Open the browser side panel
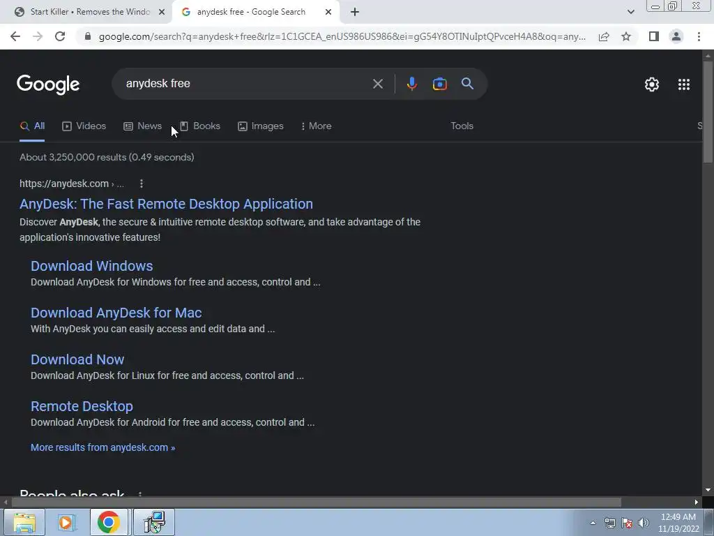The image size is (714, 536). point(654,36)
